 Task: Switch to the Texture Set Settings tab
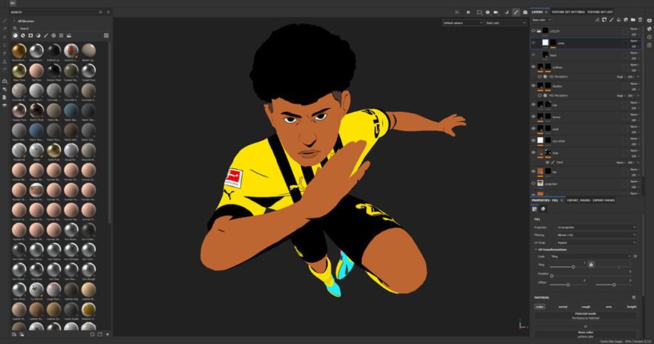pos(568,12)
